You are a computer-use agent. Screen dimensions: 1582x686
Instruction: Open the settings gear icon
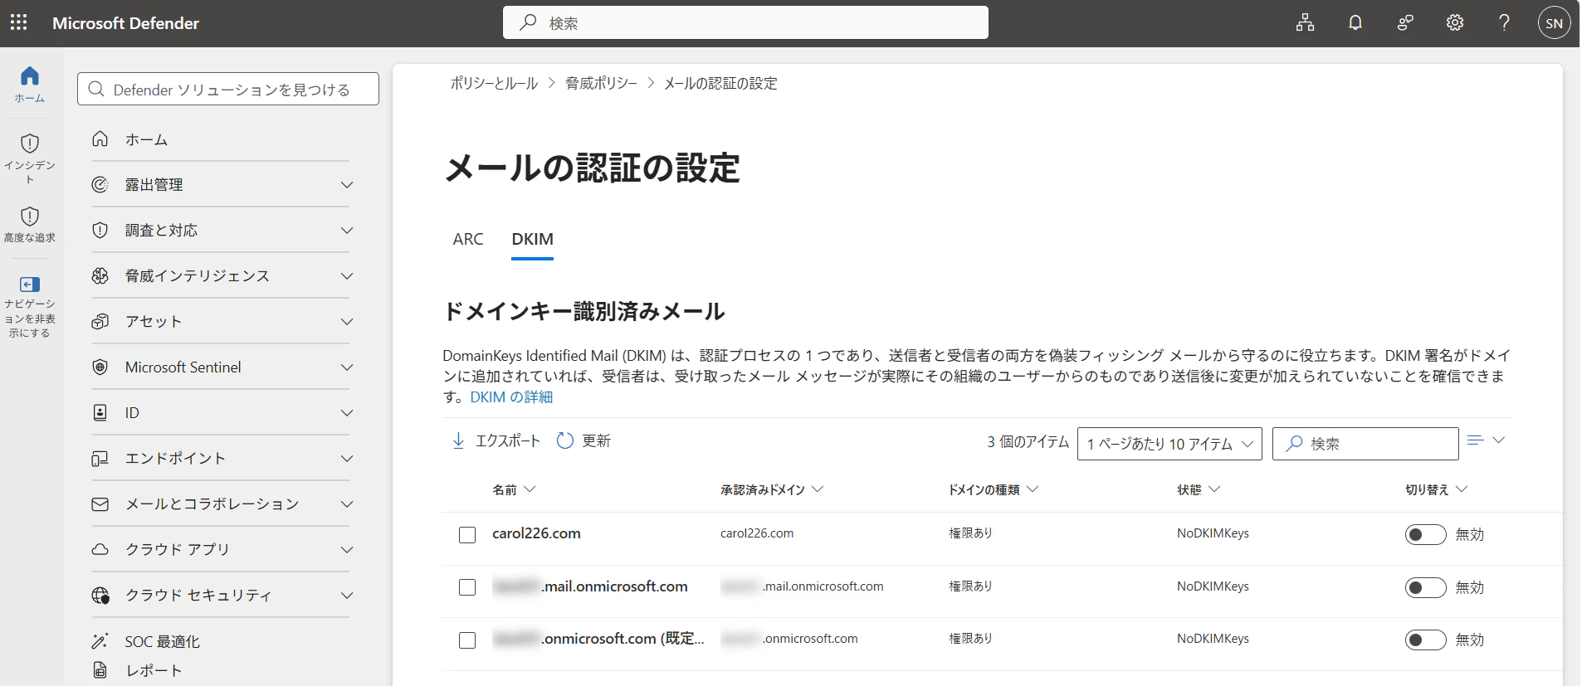pos(1455,22)
